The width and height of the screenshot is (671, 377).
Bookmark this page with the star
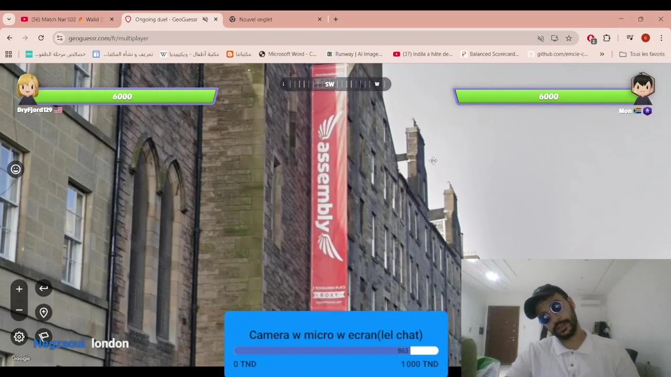tap(569, 38)
